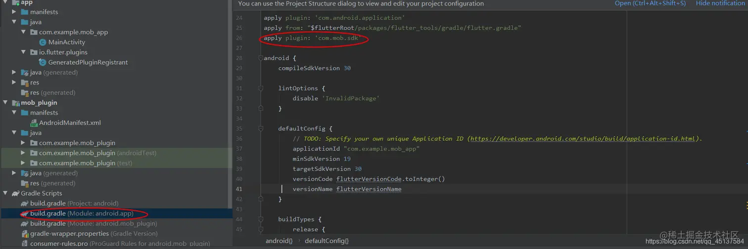Click java folder icon under mob_plugin
Screen dimensions: 748x249
(x=25, y=133)
